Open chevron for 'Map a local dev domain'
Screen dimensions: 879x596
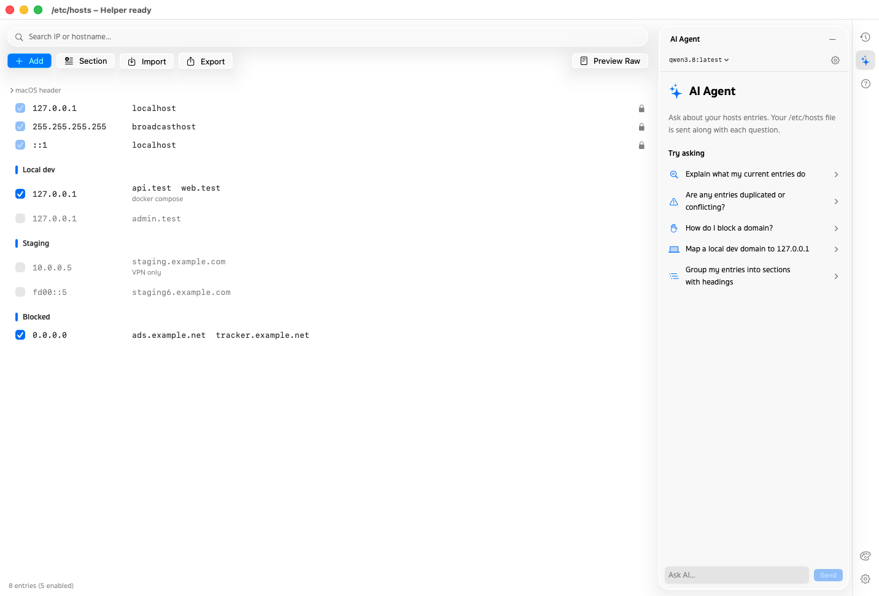tap(836, 250)
